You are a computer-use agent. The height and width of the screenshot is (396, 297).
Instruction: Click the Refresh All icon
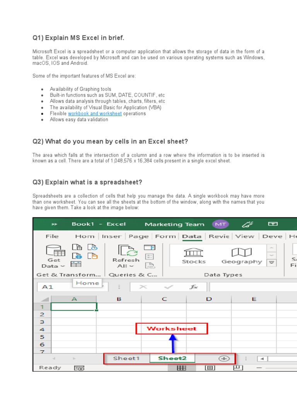pyautogui.click(x=128, y=250)
